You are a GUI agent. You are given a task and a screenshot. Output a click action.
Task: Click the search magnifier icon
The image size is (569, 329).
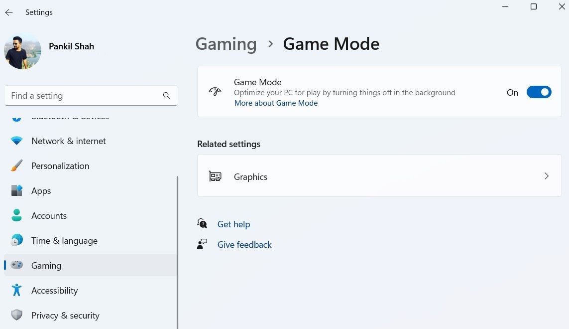tap(166, 96)
